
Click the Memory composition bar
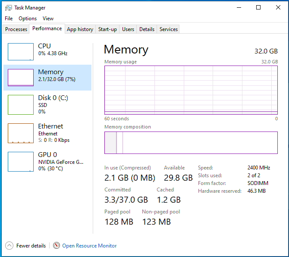tap(191, 143)
